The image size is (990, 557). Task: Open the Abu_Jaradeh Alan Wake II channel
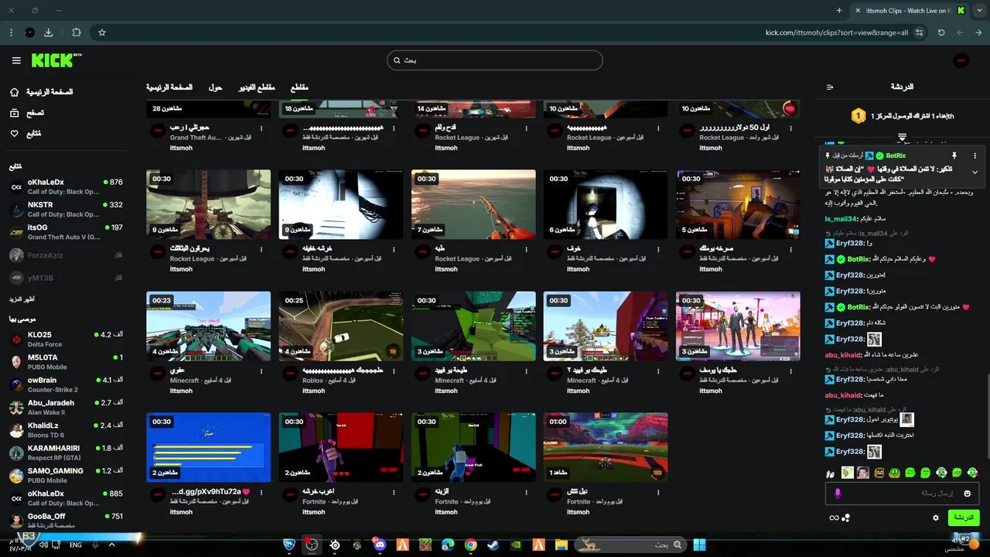tap(66, 407)
